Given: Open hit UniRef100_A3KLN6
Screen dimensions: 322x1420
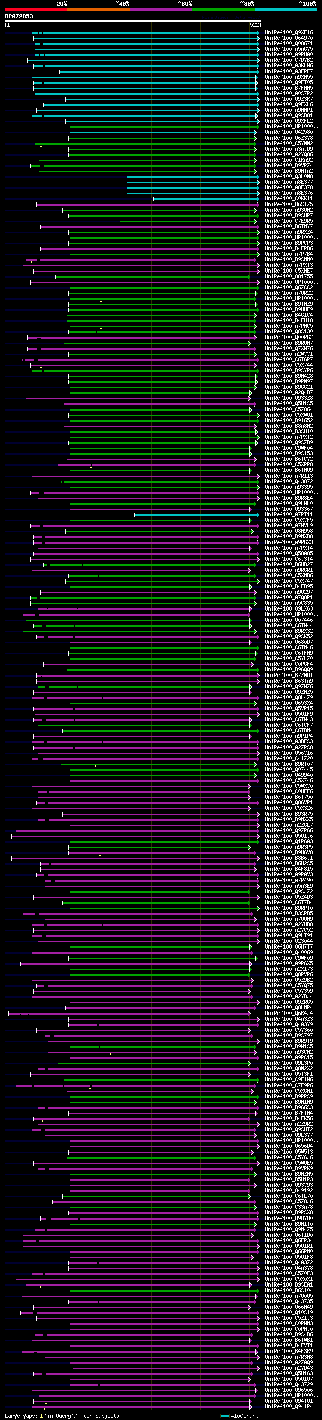Looking at the screenshot, I should click(x=289, y=65).
